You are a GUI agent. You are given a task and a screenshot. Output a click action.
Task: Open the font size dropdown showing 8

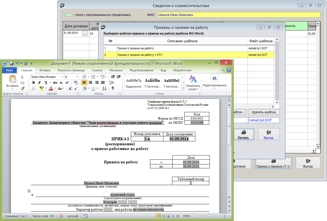[77, 77]
